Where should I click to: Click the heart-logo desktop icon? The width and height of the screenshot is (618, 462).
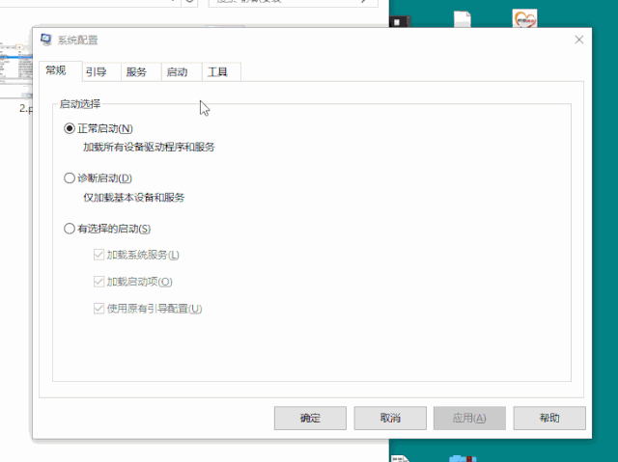[524, 18]
